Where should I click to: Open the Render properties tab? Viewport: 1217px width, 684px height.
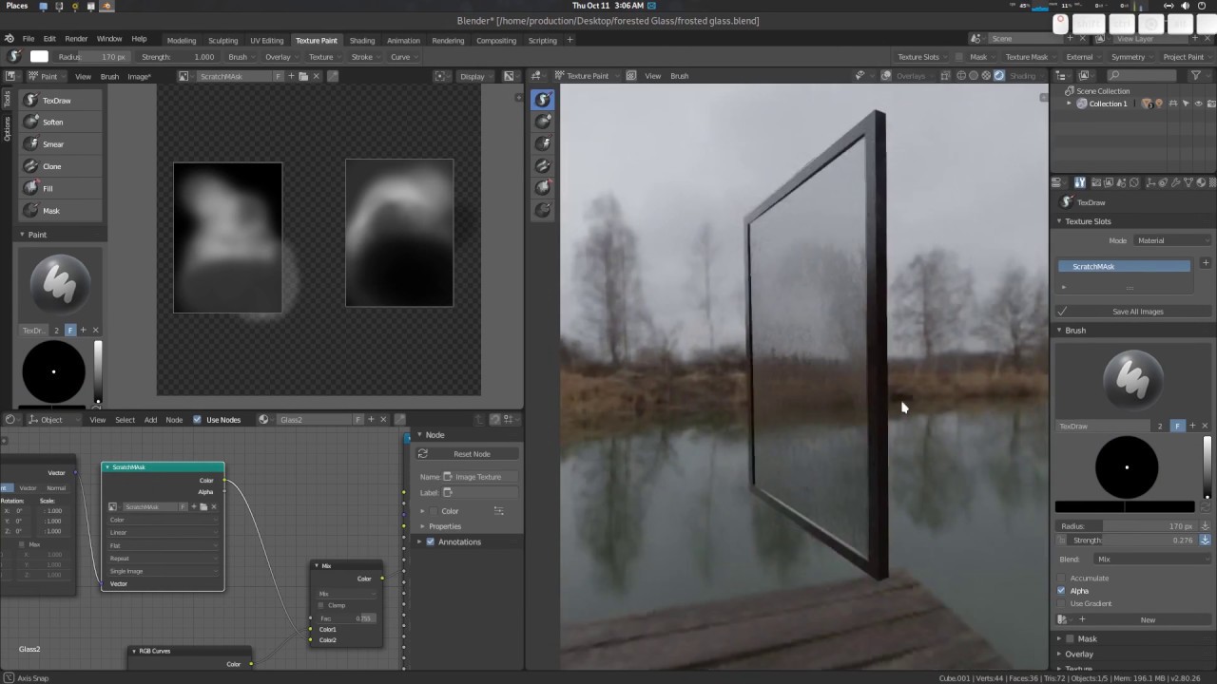click(1094, 182)
